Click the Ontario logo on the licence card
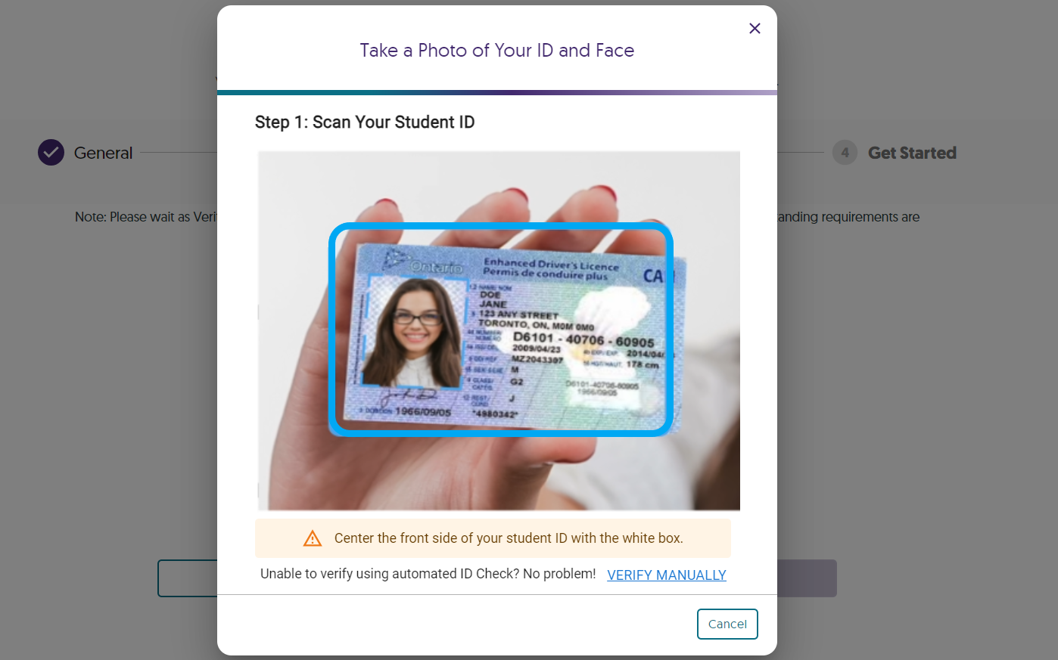Viewport: 1058px width, 660px height. 424,263
